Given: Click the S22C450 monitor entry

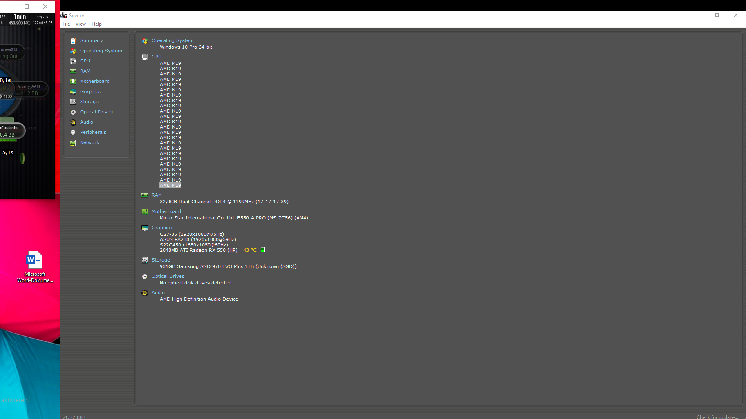Looking at the screenshot, I should [194, 245].
